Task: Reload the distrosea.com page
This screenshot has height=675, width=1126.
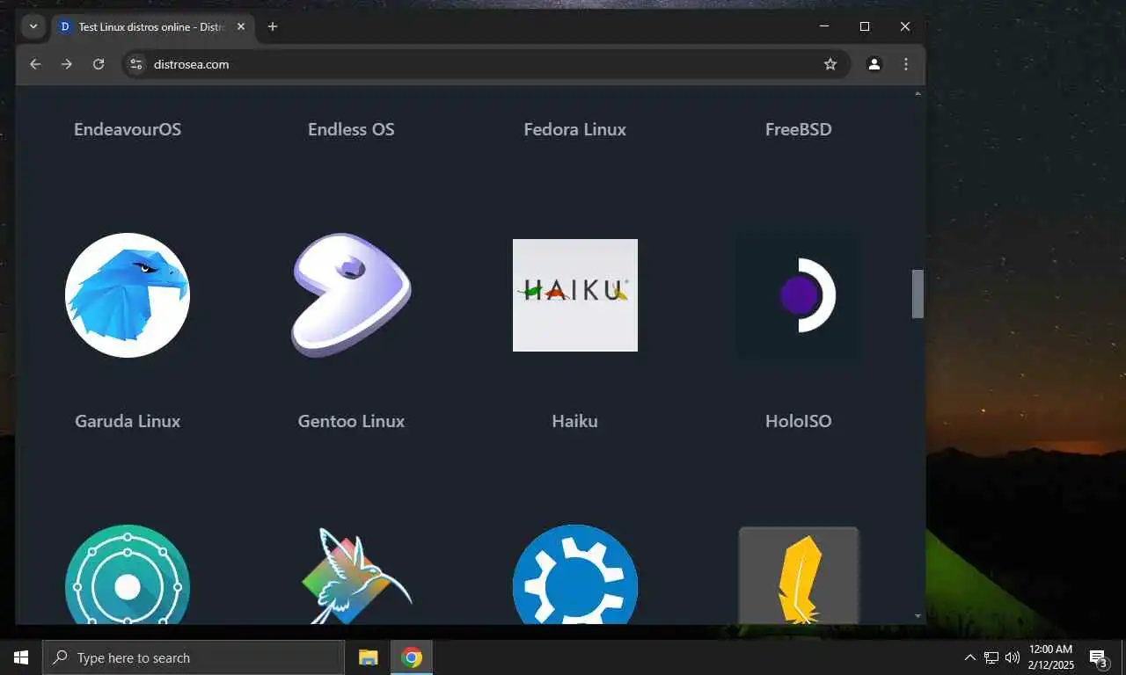Action: click(x=99, y=64)
